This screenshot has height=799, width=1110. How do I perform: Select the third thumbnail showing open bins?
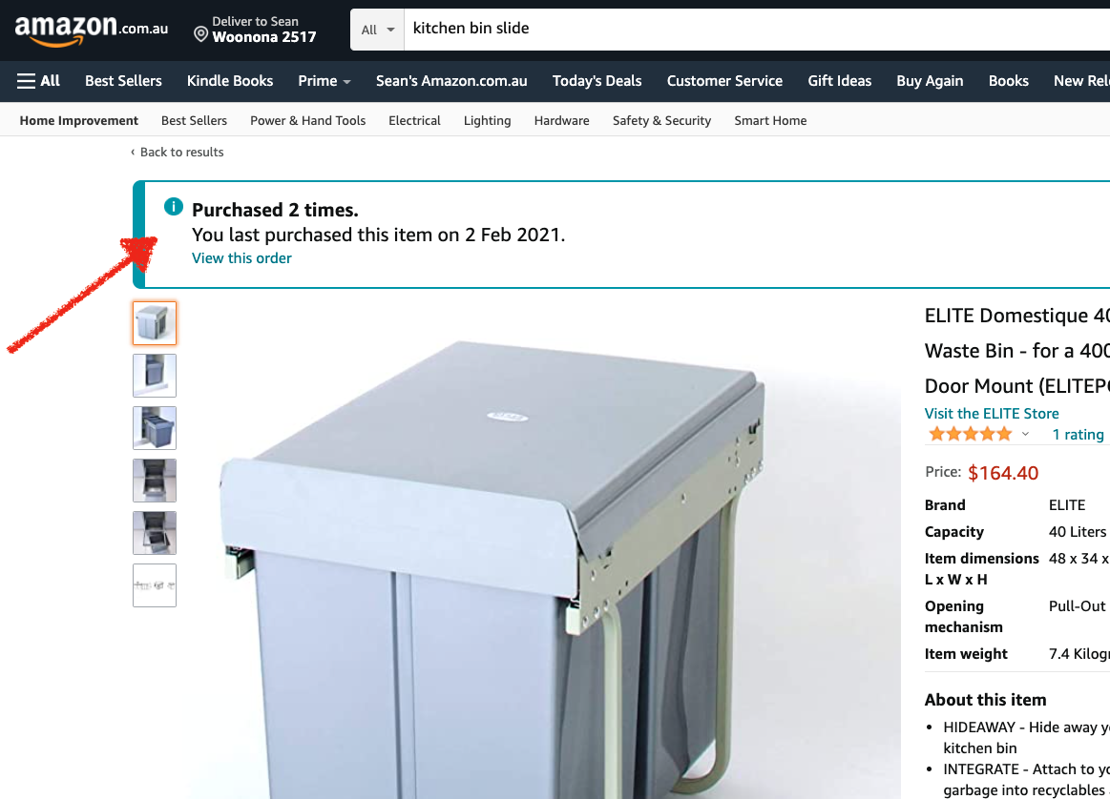pos(155,428)
